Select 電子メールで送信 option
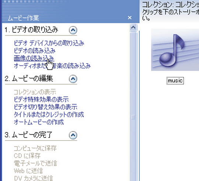 coord(35,163)
